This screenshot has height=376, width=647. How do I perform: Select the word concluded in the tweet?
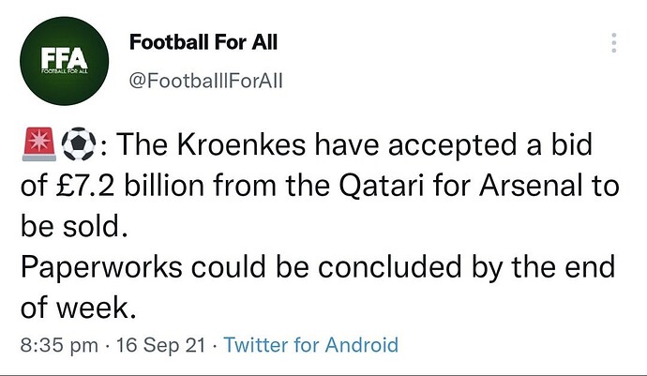389,267
